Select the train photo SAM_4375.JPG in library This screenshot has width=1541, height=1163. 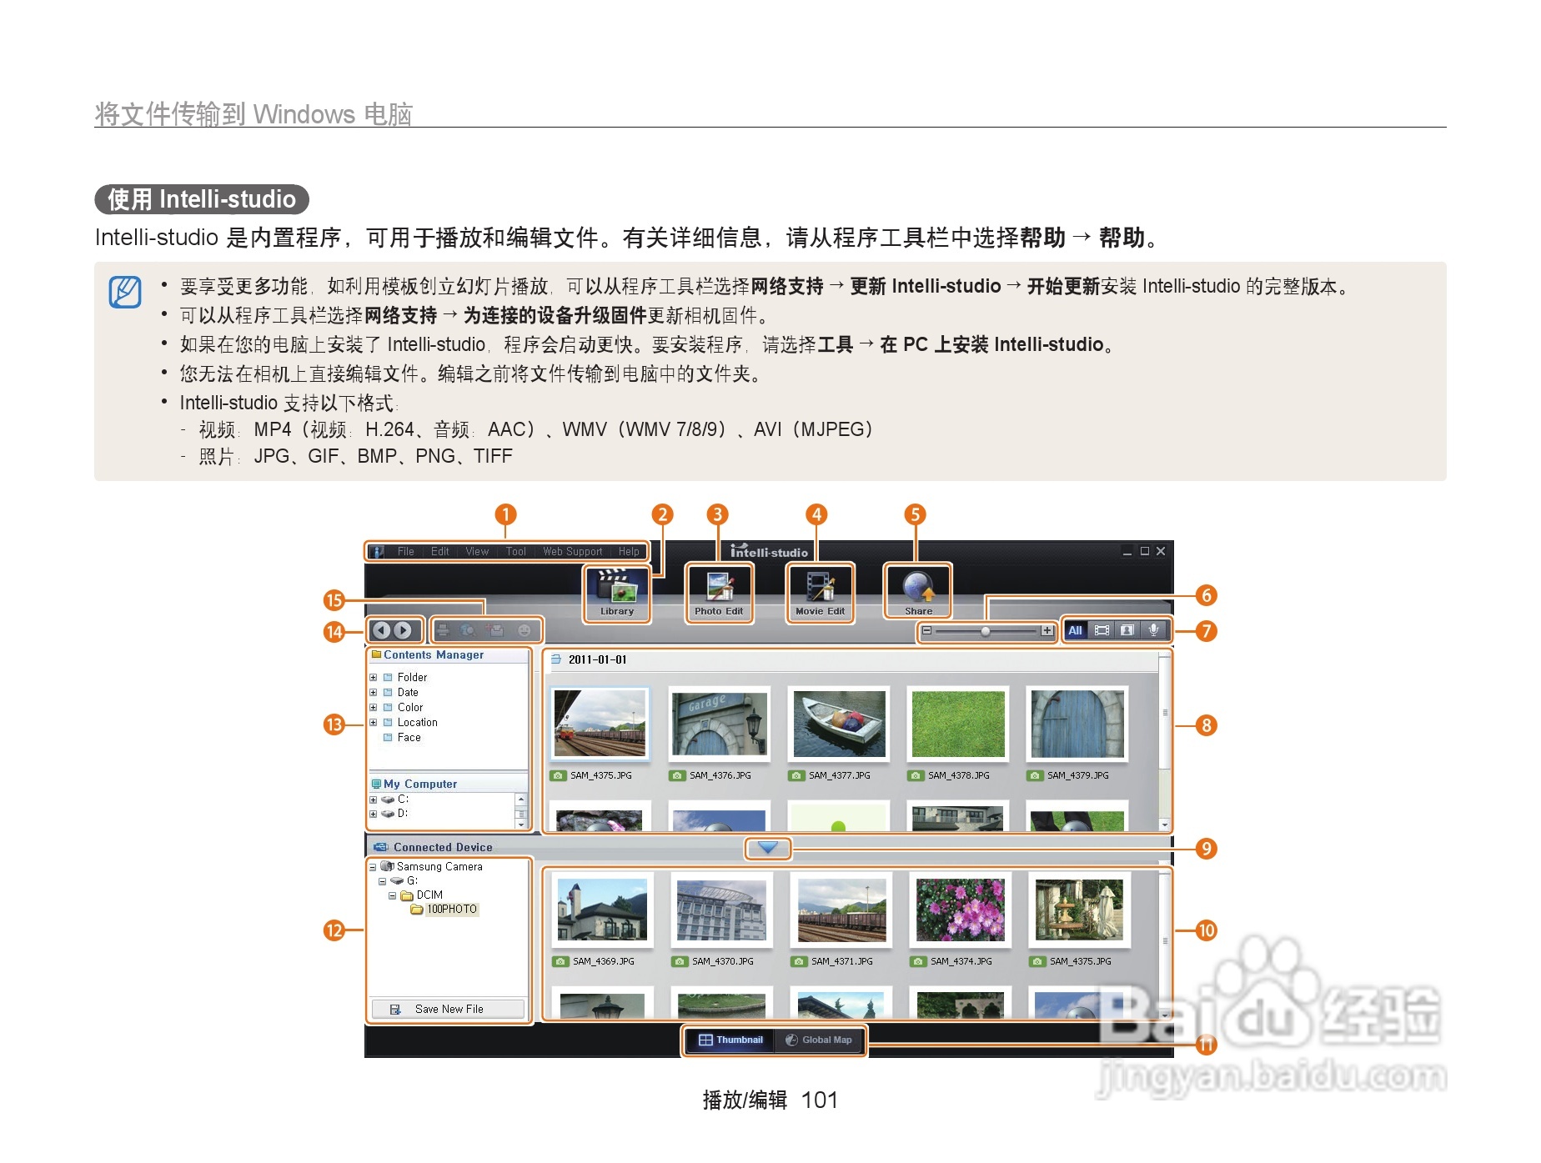point(600,723)
